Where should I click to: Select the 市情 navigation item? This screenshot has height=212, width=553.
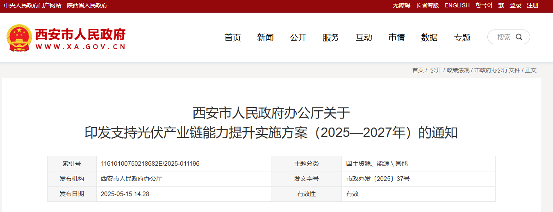click(396, 38)
